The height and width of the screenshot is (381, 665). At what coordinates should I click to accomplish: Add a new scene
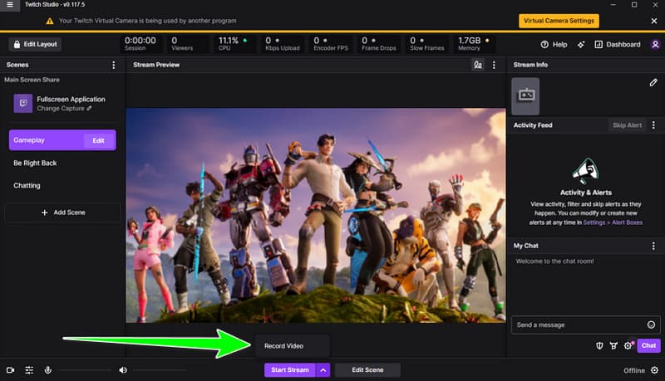pyautogui.click(x=62, y=212)
